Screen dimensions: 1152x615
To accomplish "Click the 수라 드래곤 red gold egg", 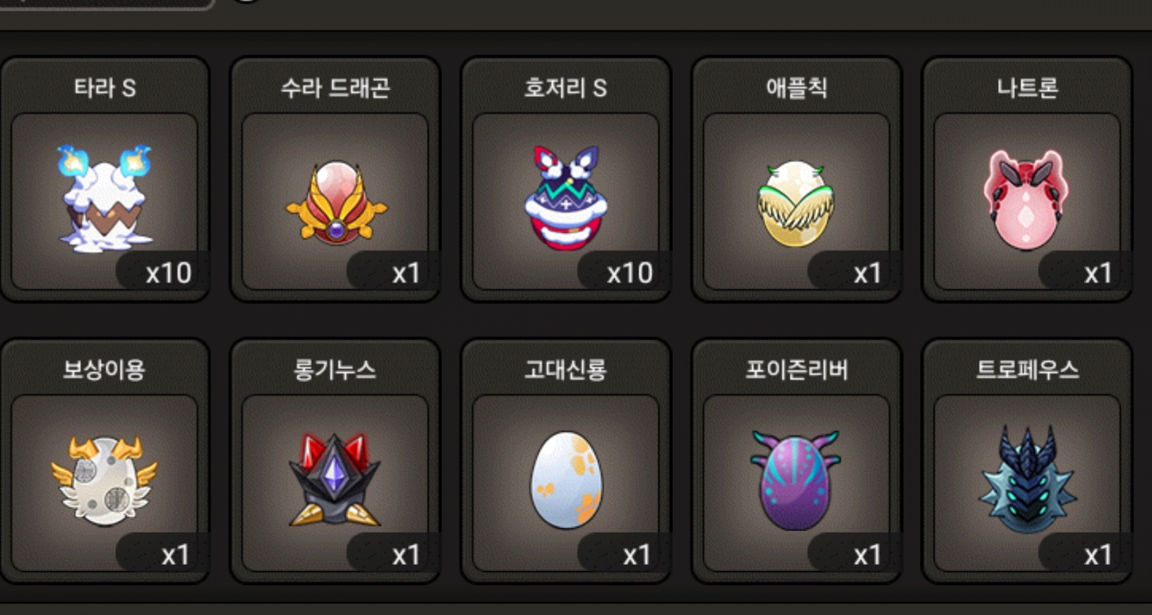I will (336, 203).
